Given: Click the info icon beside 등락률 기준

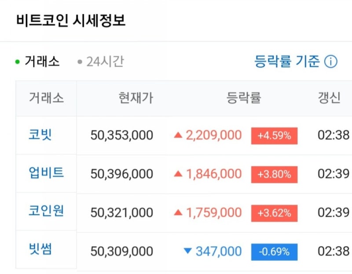Looking at the screenshot, I should pyautogui.click(x=331, y=62).
